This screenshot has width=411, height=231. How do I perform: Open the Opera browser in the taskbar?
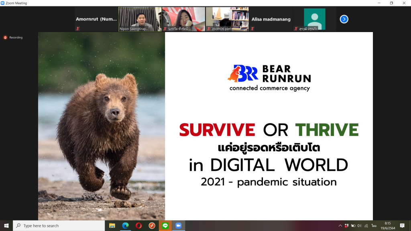tap(138, 226)
